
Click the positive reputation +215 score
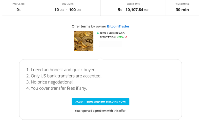tap(120, 37)
